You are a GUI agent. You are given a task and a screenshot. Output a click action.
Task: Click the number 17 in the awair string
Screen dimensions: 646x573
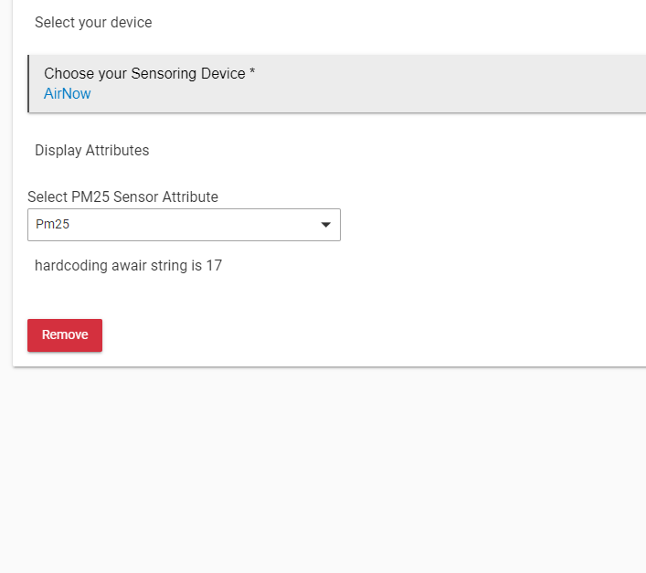pos(214,266)
